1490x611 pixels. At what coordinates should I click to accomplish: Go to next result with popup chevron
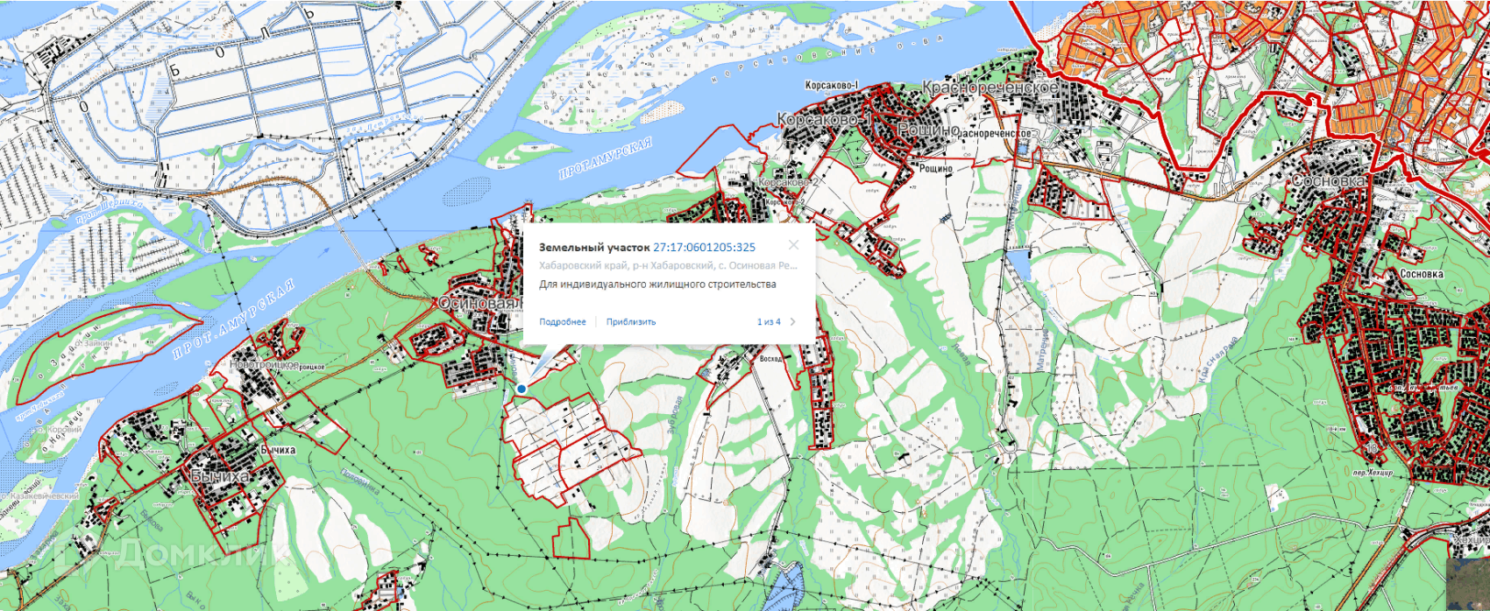point(793,322)
